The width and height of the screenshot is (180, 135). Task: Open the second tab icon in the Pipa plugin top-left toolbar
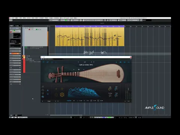click(x=48, y=62)
